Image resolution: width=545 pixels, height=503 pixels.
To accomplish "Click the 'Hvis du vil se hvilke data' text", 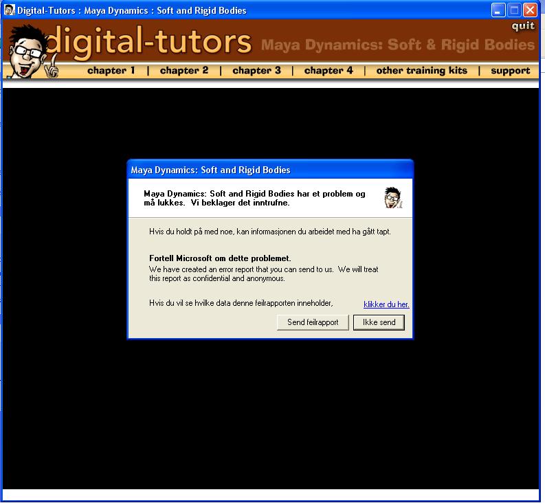I will pos(241,303).
